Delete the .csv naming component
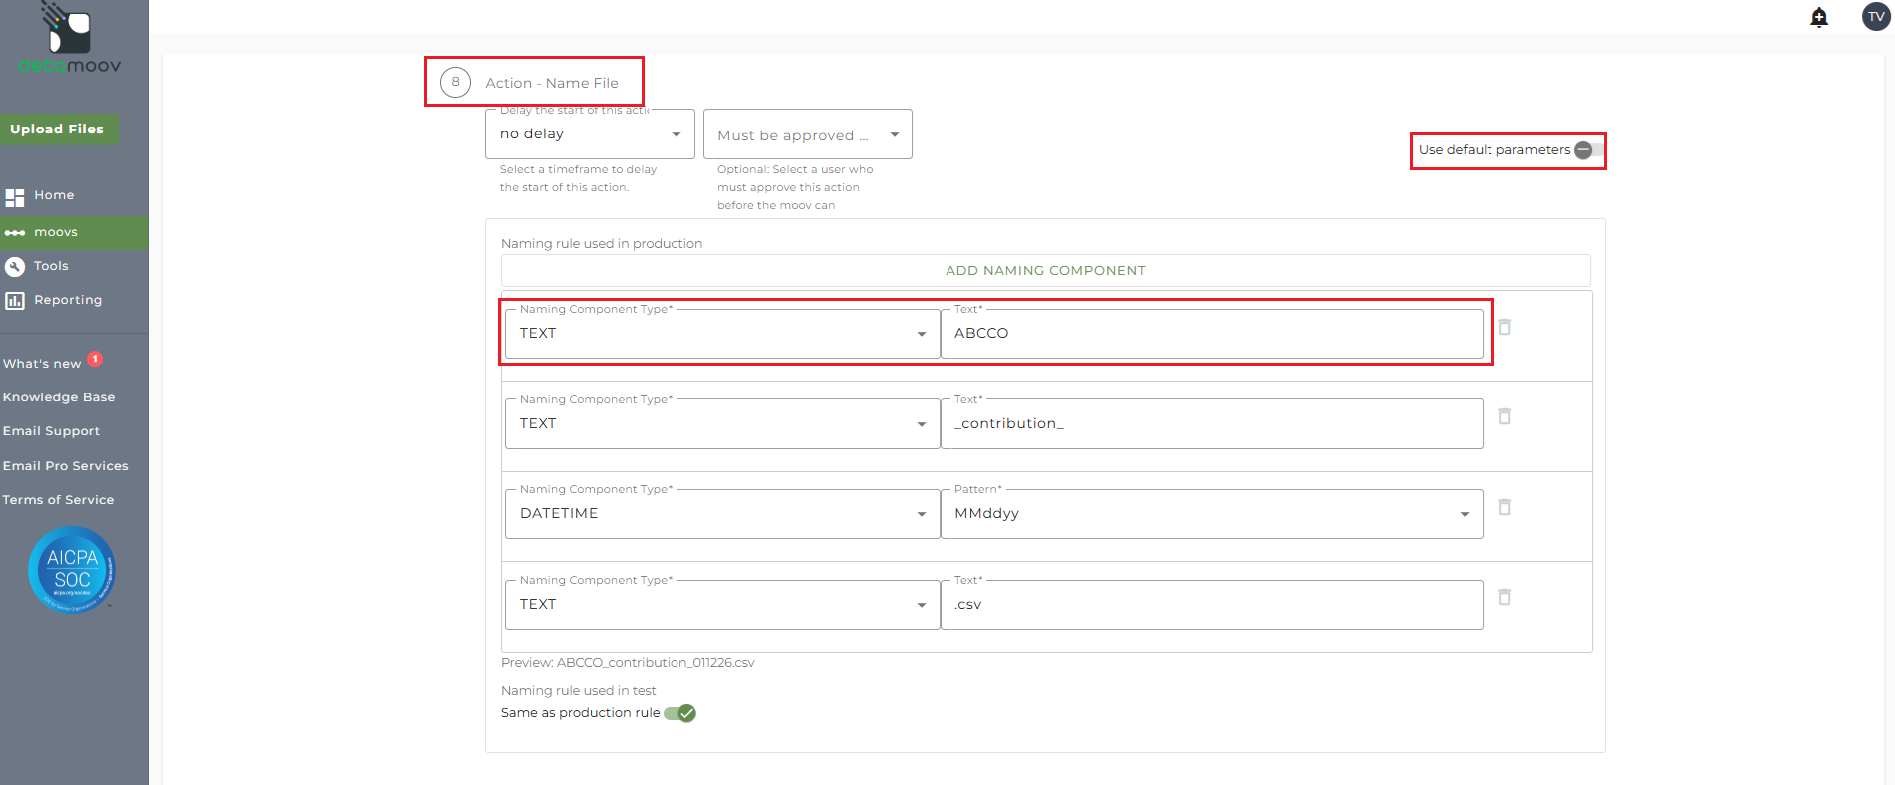This screenshot has height=785, width=1895. [1505, 597]
